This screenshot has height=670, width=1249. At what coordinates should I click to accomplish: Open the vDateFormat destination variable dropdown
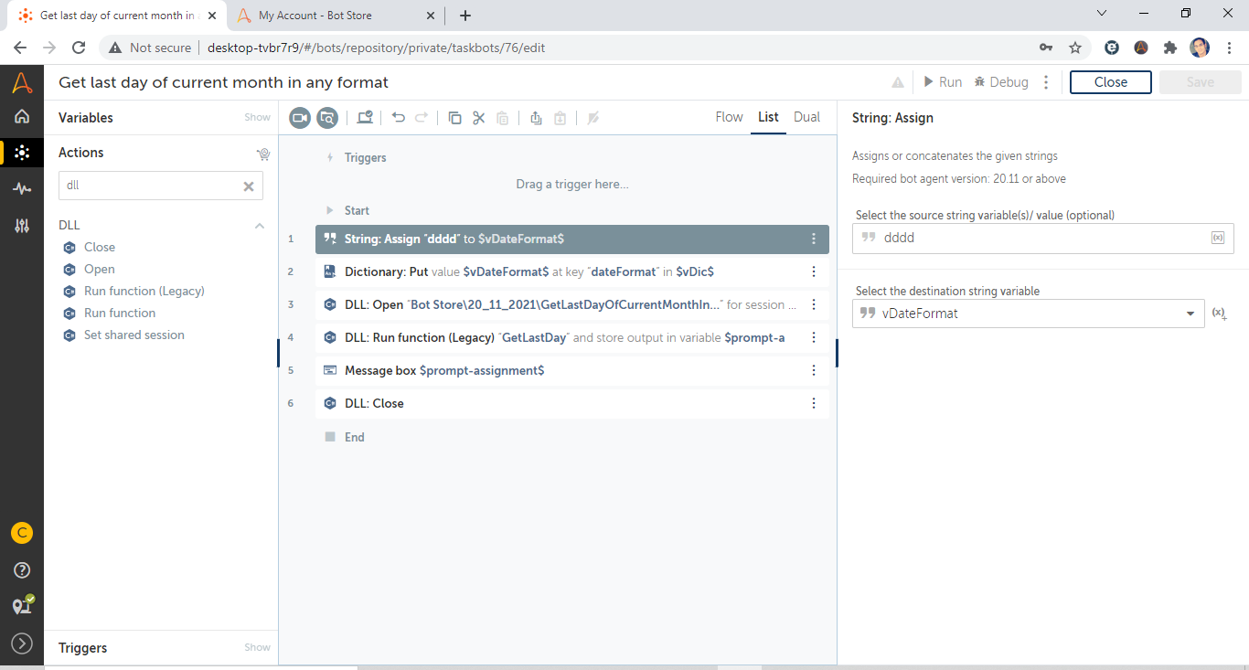1190,314
